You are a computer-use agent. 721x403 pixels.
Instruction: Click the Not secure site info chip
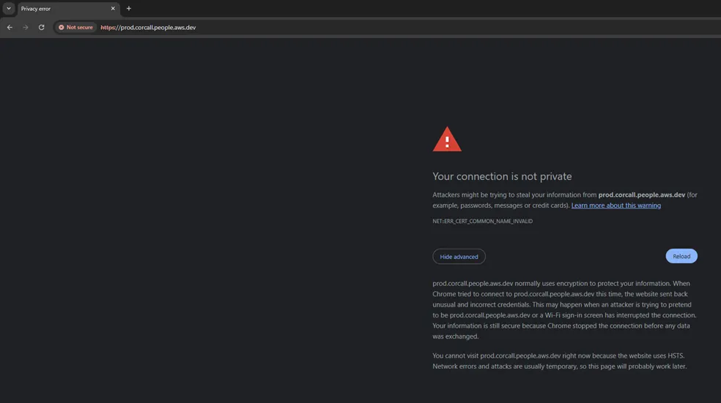pos(75,27)
